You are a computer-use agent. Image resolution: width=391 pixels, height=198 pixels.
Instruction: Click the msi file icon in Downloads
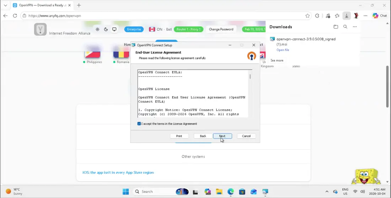pyautogui.click(x=272, y=39)
